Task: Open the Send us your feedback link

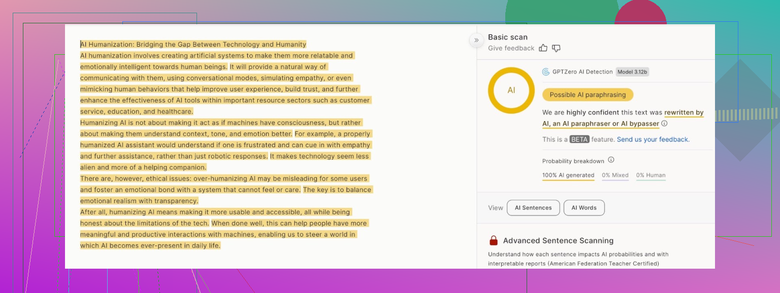Action: tap(653, 139)
